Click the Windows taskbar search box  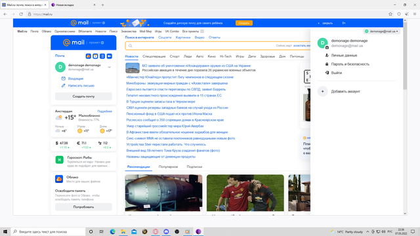coord(48,231)
